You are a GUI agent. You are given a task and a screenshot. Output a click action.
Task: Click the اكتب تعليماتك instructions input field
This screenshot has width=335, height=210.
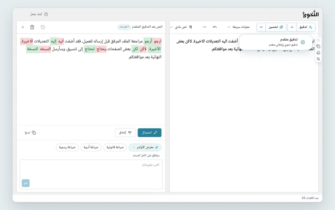coord(91,174)
